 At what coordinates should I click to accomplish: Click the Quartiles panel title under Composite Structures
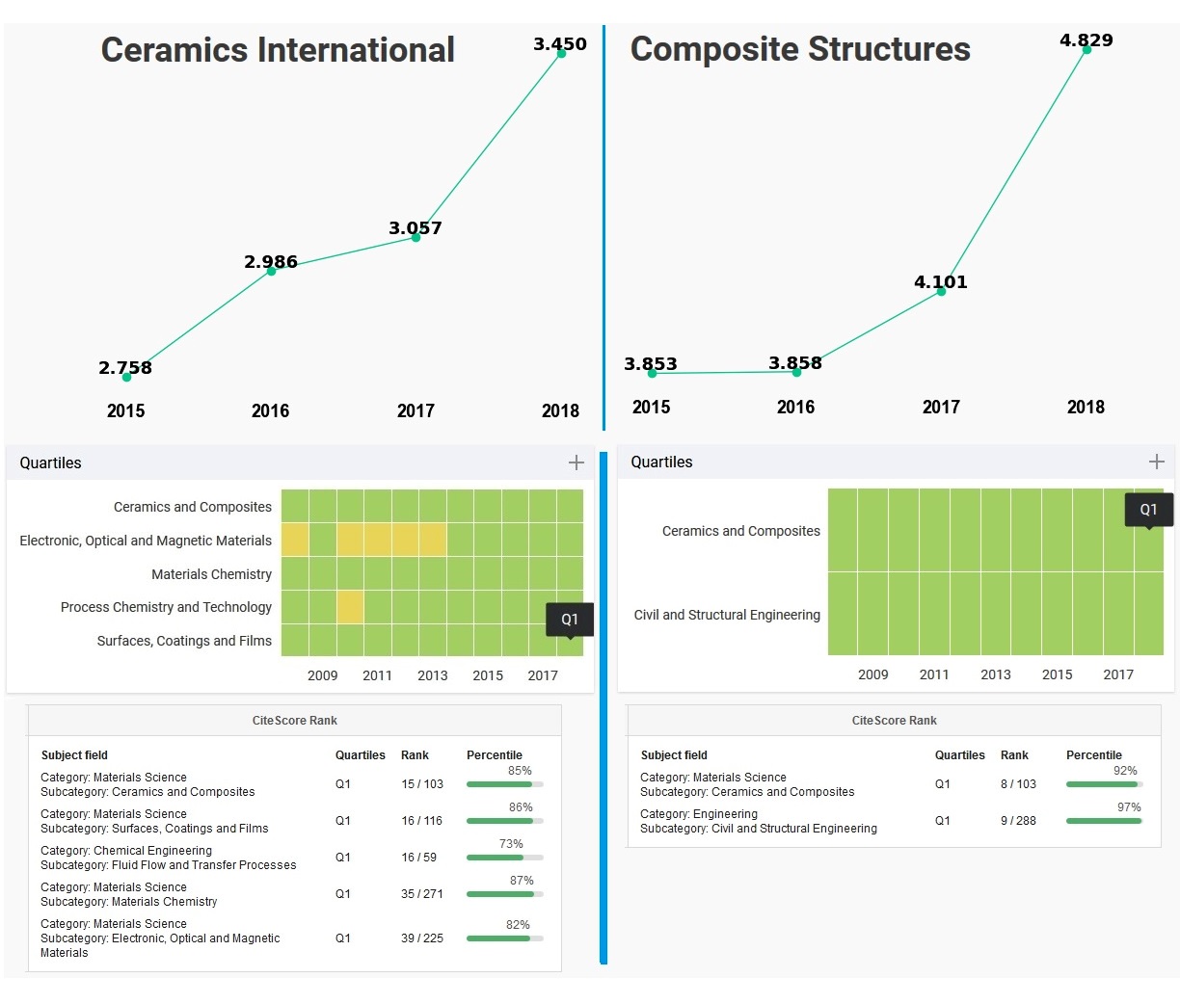(x=662, y=462)
